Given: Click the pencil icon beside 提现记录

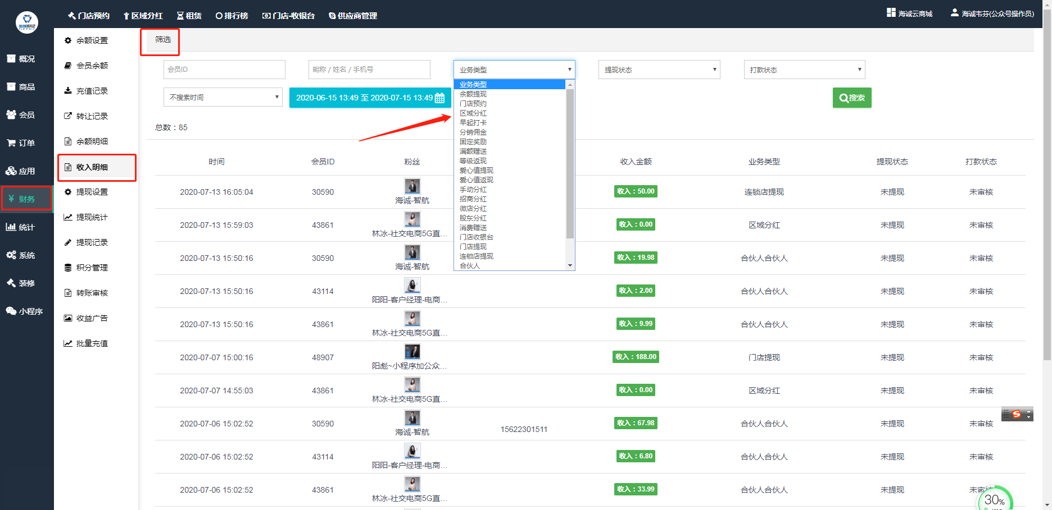Looking at the screenshot, I should tap(68, 242).
